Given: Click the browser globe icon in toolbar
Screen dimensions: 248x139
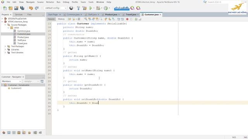Looking at the screenshot, I should click(71, 8).
